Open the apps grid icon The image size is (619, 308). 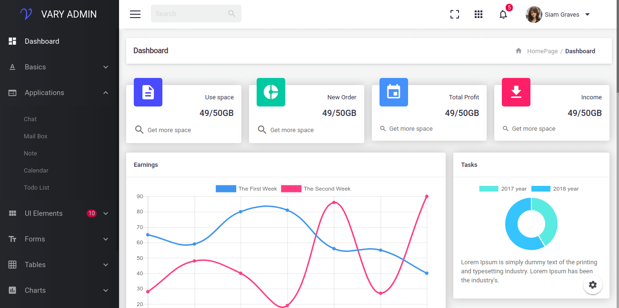tap(479, 14)
